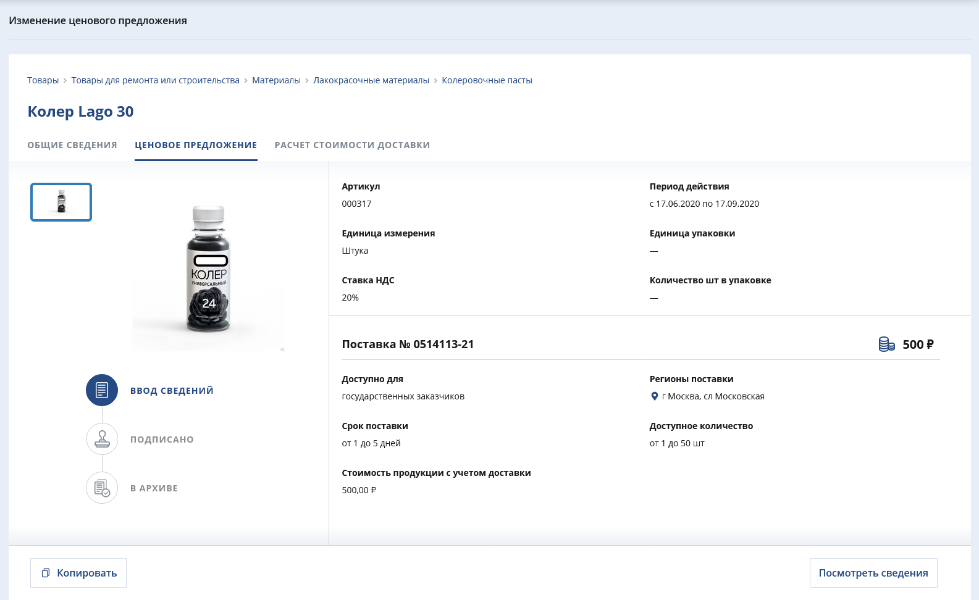Click the 'В архиве' status label
Image resolution: width=979 pixels, height=600 pixels.
coord(154,488)
